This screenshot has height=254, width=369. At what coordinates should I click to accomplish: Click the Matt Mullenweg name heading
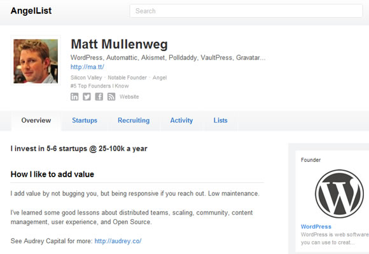tap(120, 44)
